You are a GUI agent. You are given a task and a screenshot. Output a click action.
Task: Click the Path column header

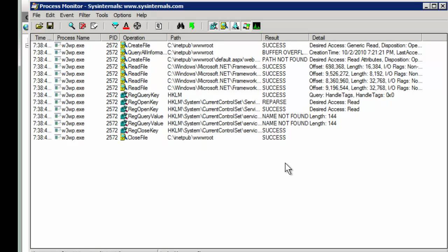[x=214, y=38]
